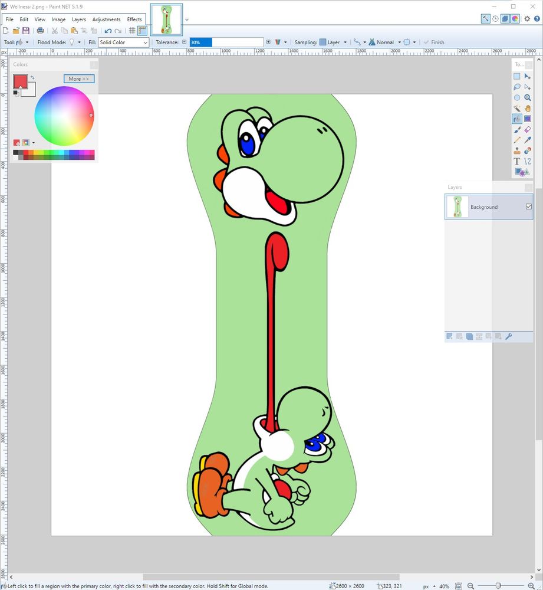This screenshot has height=590, width=543.
Task: Open the Fill Solid Color dropdown
Action: tap(123, 42)
